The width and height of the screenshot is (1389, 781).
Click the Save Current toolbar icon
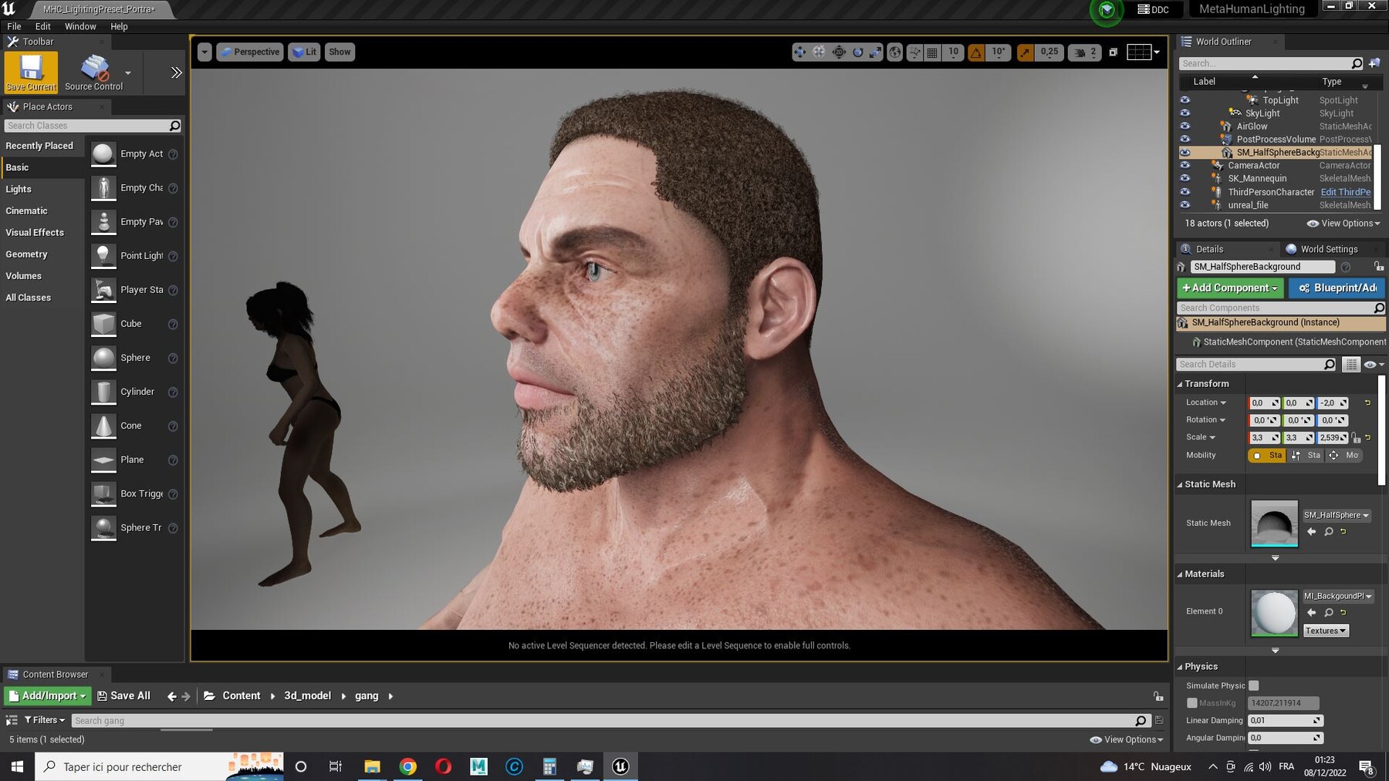(x=31, y=72)
